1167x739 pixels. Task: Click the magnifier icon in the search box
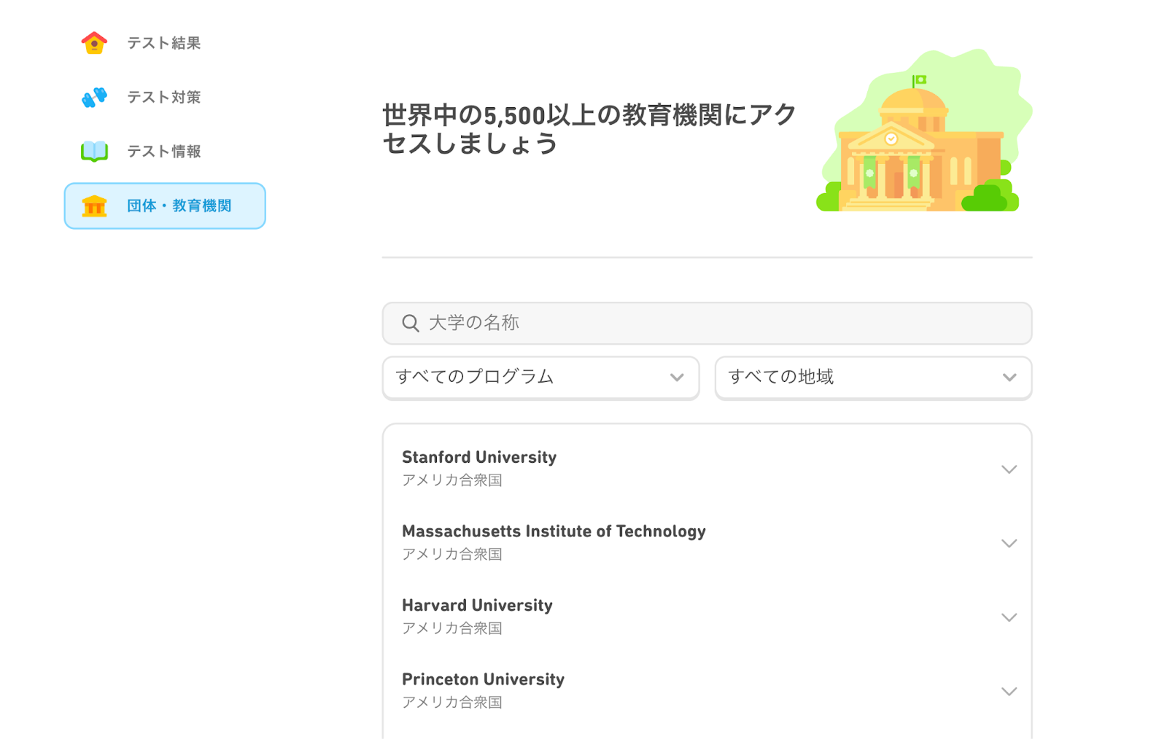pyautogui.click(x=411, y=323)
